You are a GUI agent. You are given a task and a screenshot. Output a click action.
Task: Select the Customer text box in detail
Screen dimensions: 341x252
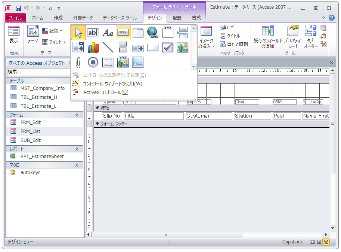click(x=209, y=116)
